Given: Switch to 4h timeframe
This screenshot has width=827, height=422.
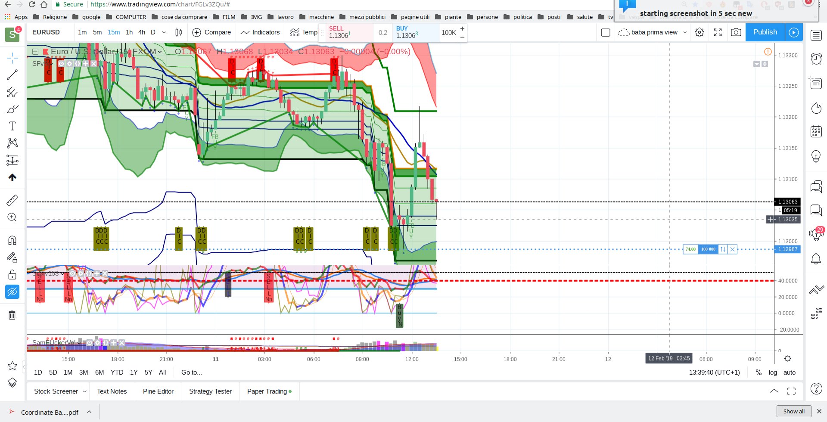Looking at the screenshot, I should point(142,32).
